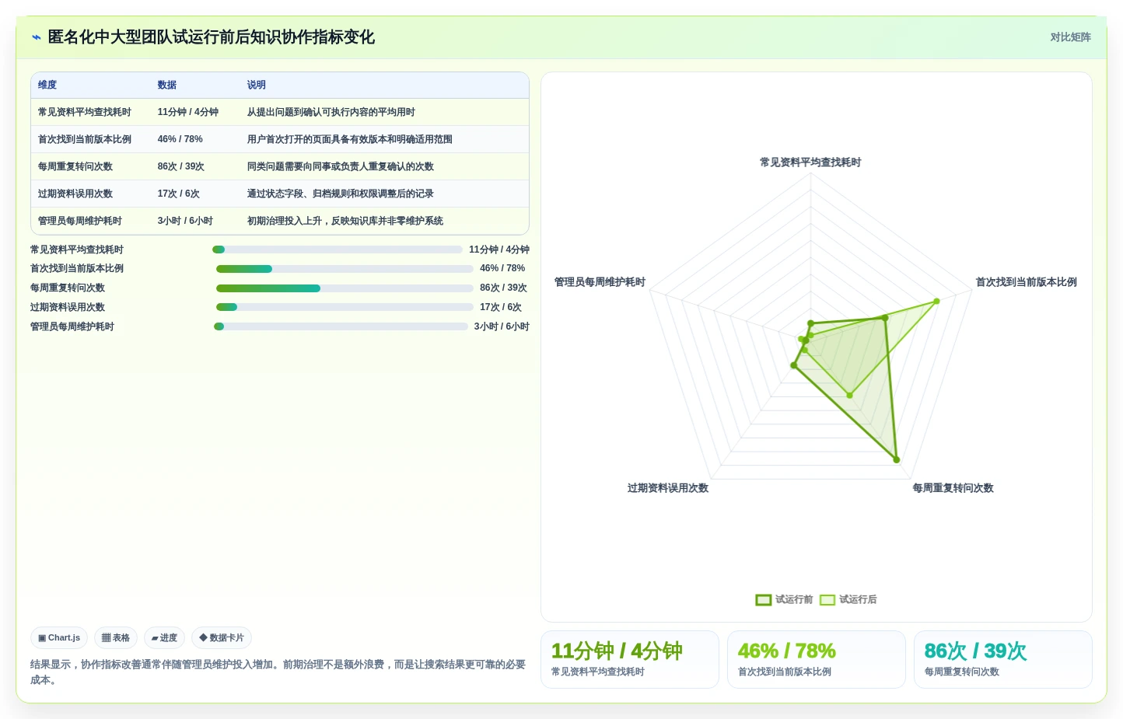Screen dimensions: 1123x719
Task: Click the summary paragraph starting 结果显示
Action: 278,672
